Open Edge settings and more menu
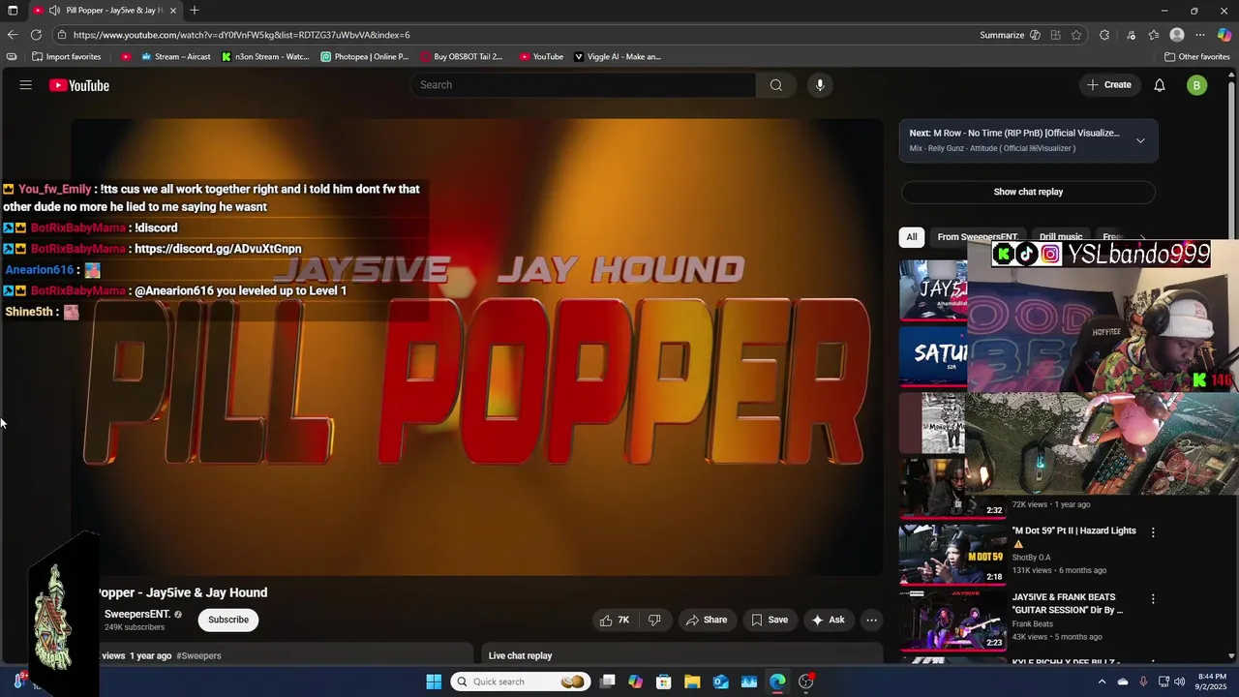Image resolution: width=1239 pixels, height=697 pixels. tap(1200, 35)
